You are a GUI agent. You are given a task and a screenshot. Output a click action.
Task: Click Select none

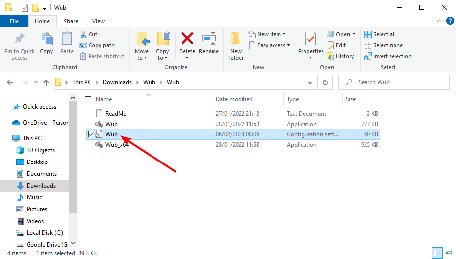(x=384, y=45)
